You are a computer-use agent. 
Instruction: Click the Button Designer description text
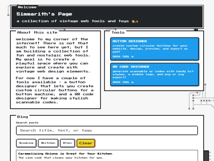tap(150, 49)
